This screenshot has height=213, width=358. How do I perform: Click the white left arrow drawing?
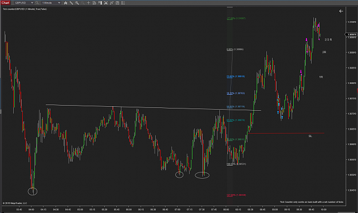tap(341, 11)
